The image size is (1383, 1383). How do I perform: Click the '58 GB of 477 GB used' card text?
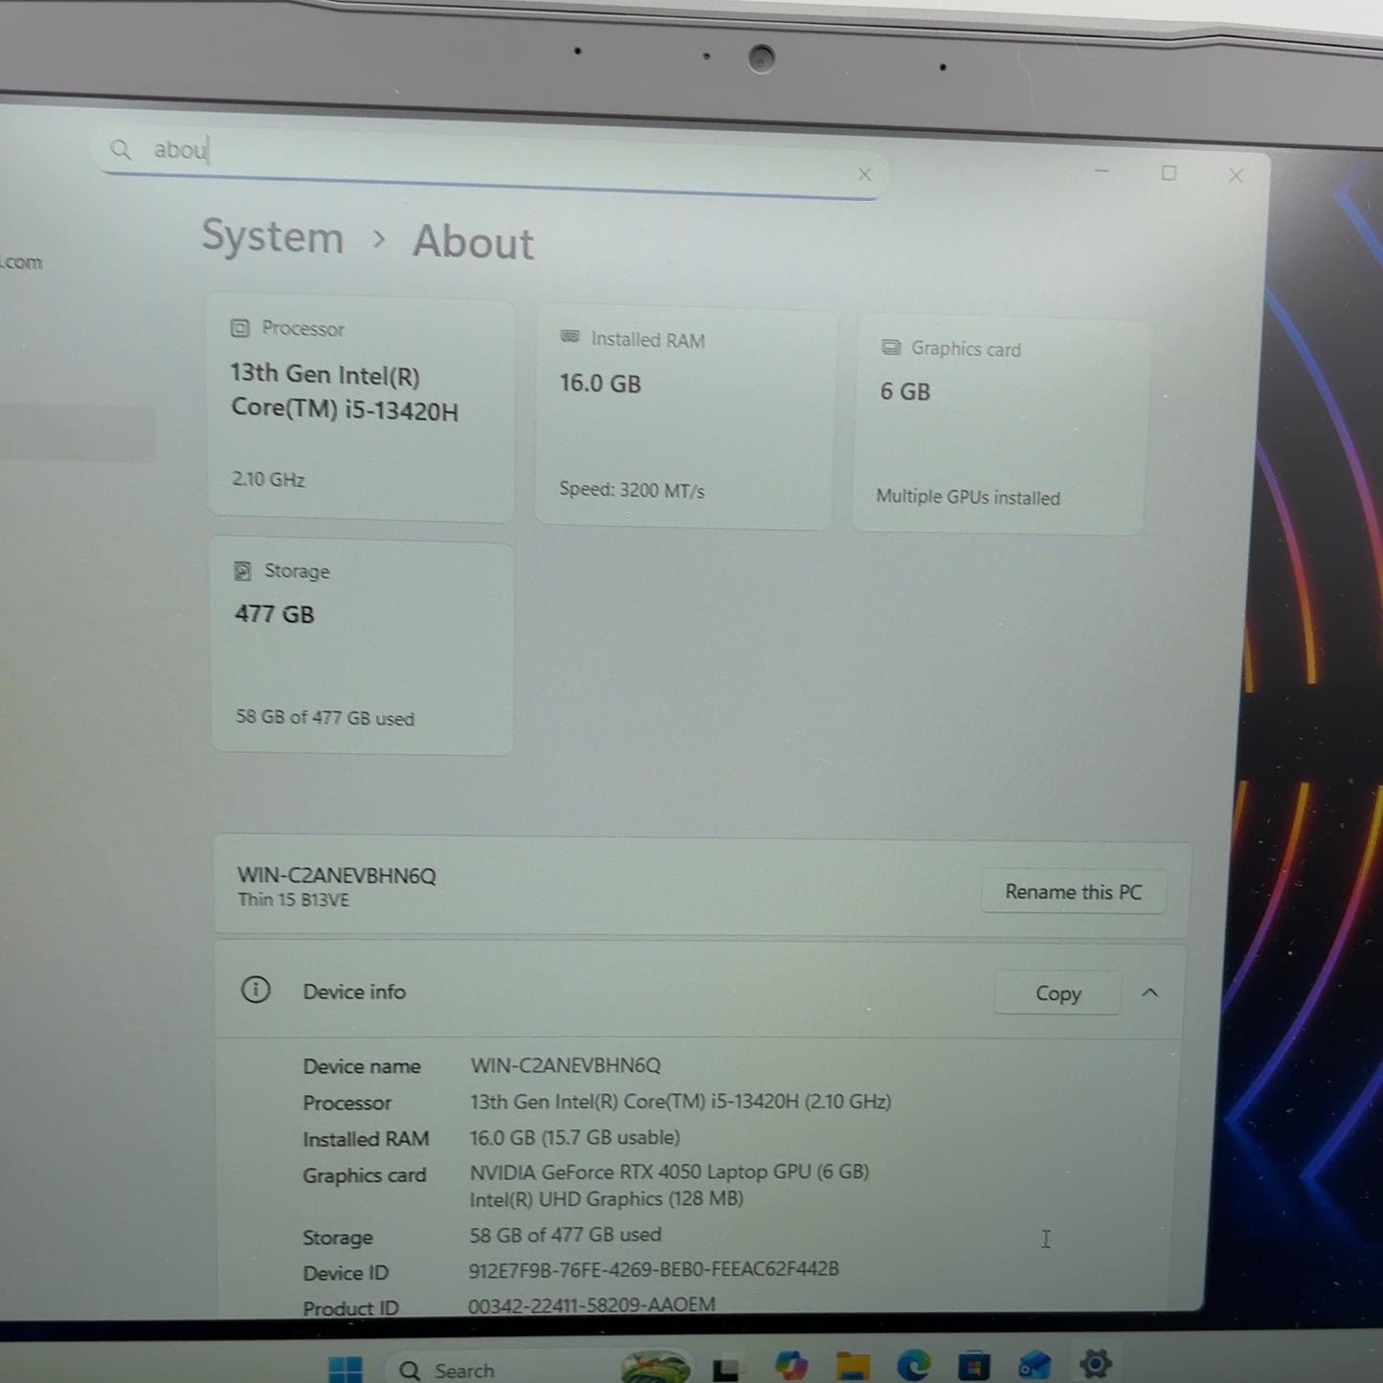click(x=325, y=718)
